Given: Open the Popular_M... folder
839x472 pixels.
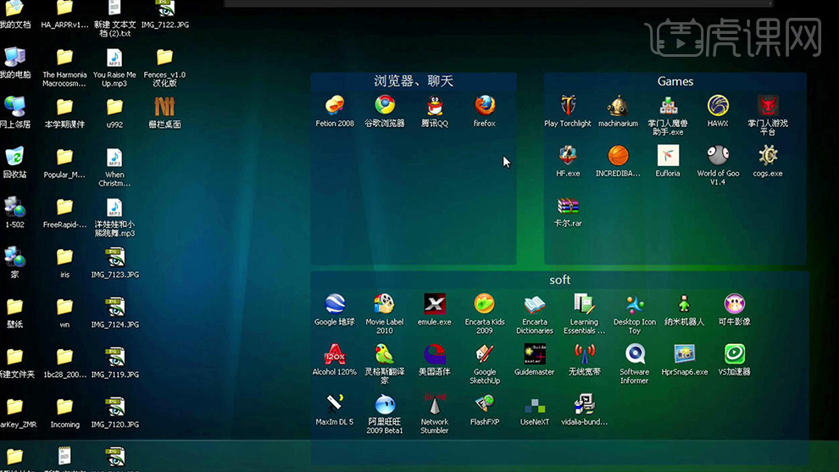Looking at the screenshot, I should point(64,157).
